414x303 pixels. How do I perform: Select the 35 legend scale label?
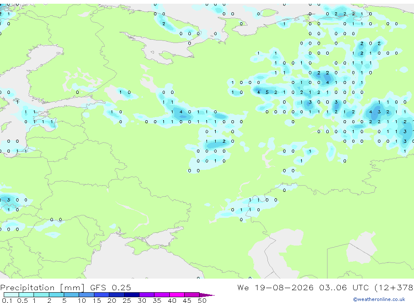point(157,301)
